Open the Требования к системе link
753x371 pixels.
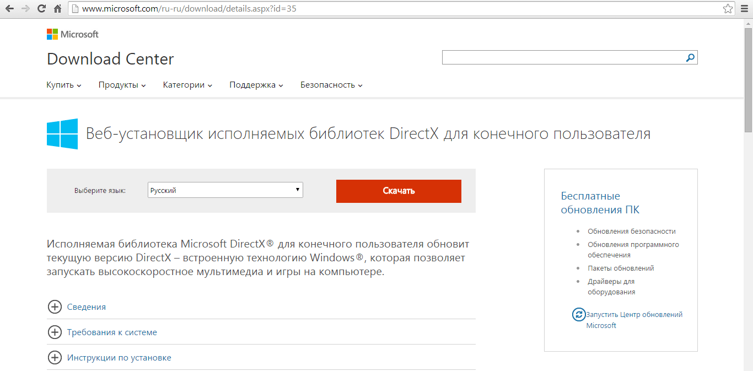click(112, 332)
